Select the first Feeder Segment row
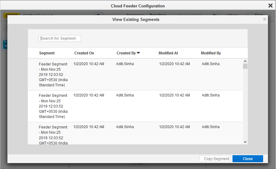The image size is (276, 169). point(53,74)
